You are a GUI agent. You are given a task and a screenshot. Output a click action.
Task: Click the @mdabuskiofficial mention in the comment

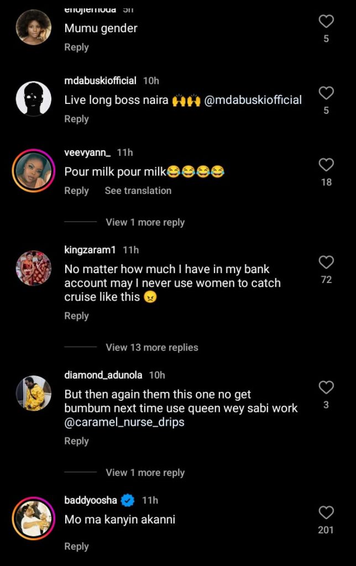(252, 100)
